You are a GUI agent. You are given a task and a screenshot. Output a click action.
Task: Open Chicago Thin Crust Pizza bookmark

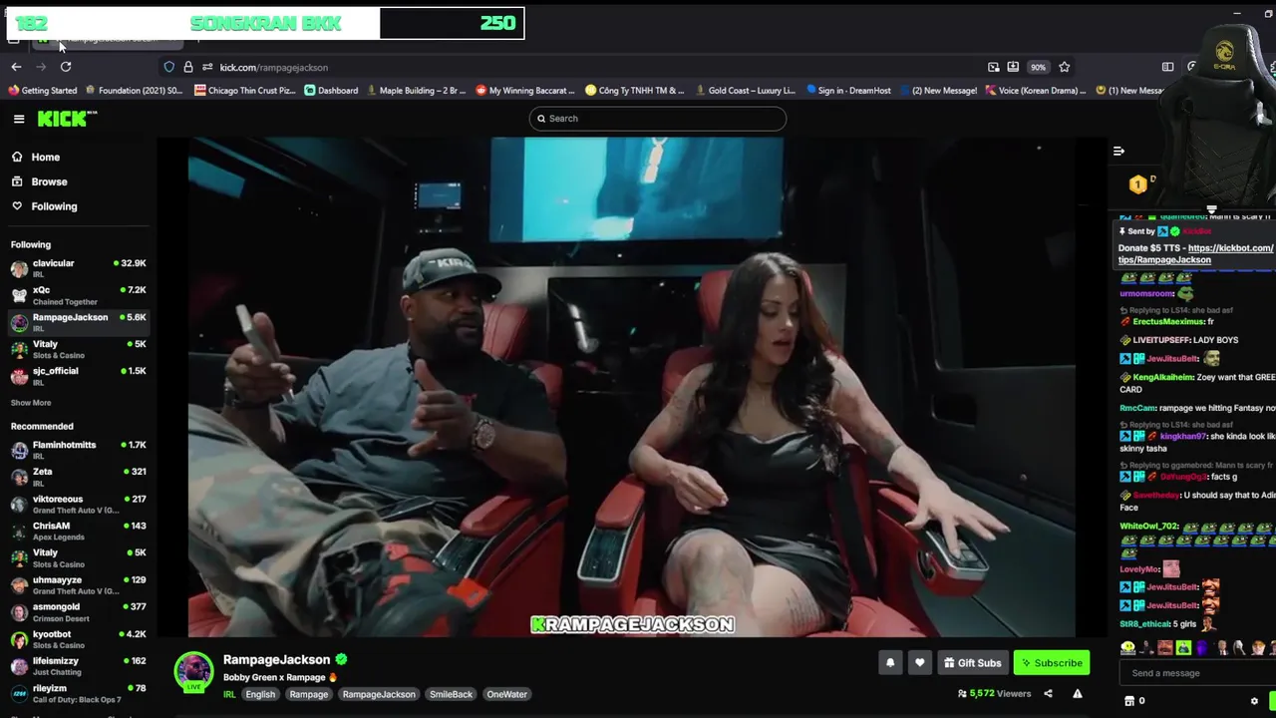[245, 91]
